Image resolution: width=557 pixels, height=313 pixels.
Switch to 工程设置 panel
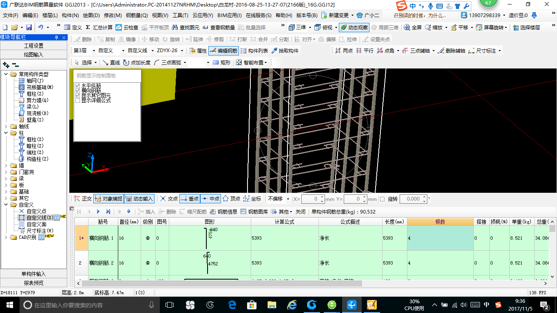tap(33, 46)
